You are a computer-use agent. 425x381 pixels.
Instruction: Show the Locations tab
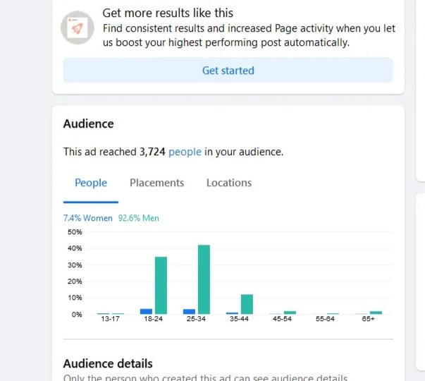pyautogui.click(x=228, y=183)
